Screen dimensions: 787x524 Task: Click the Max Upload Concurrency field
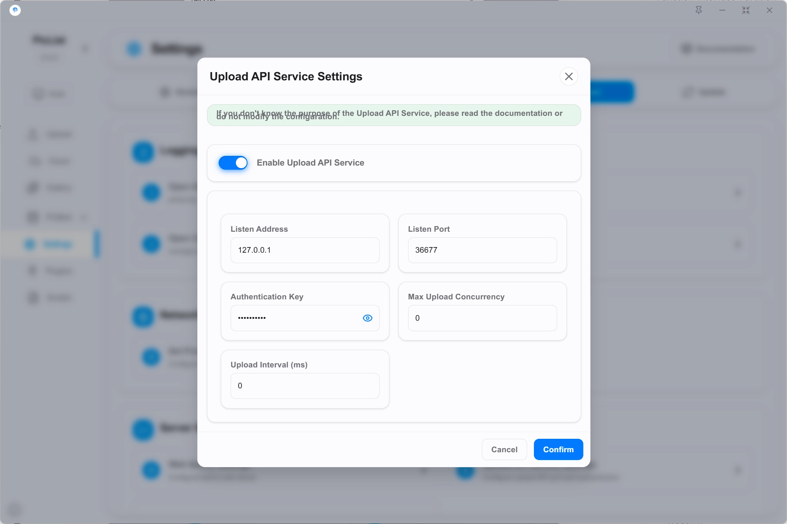point(482,318)
